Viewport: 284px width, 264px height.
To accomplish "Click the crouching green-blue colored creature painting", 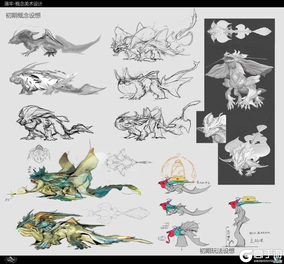I will pyautogui.click(x=84, y=230).
